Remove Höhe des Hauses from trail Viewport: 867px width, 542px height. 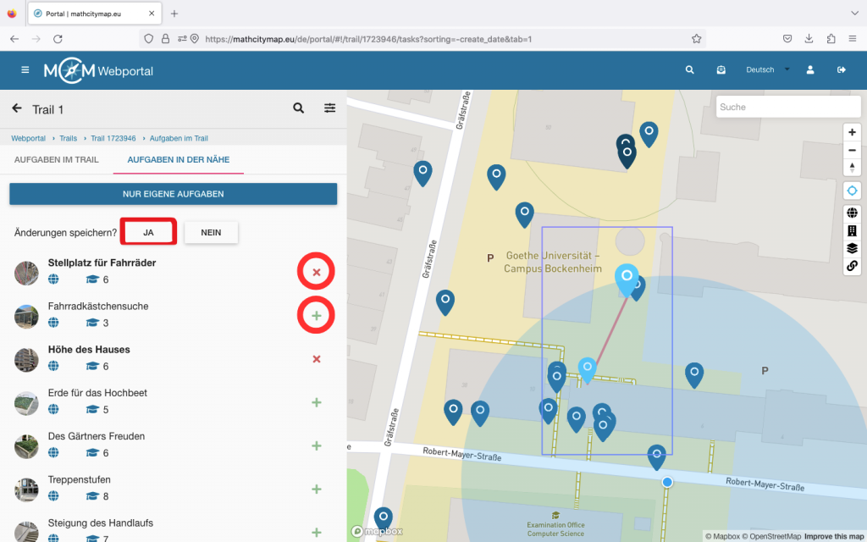[x=317, y=359]
